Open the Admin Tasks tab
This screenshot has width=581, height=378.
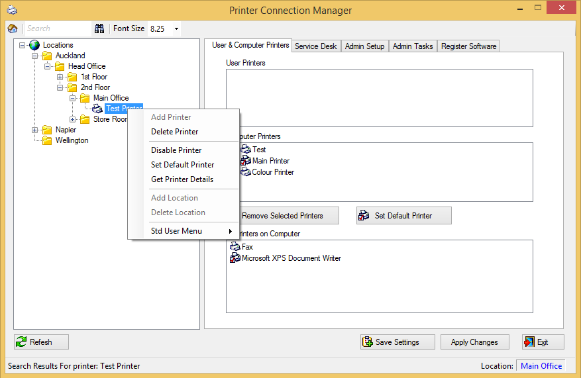pyautogui.click(x=412, y=46)
